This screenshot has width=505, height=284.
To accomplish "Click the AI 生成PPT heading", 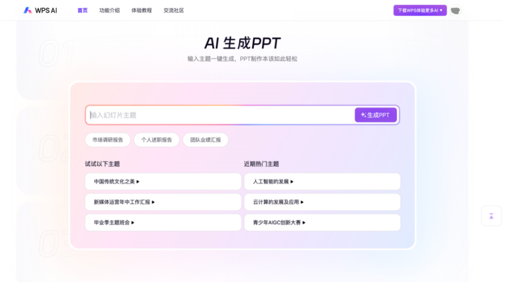I will point(242,43).
